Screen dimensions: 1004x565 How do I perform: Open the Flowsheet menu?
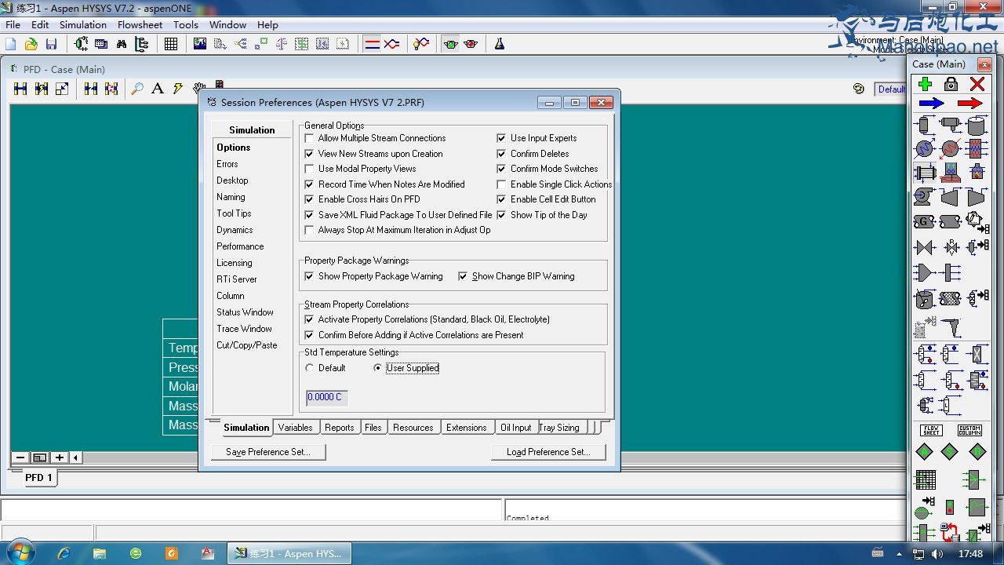point(140,24)
